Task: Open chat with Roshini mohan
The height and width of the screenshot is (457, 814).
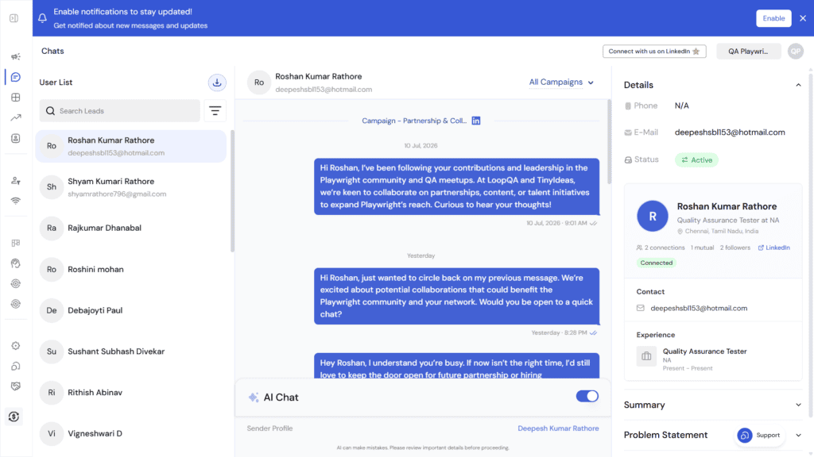Action: [131, 270]
